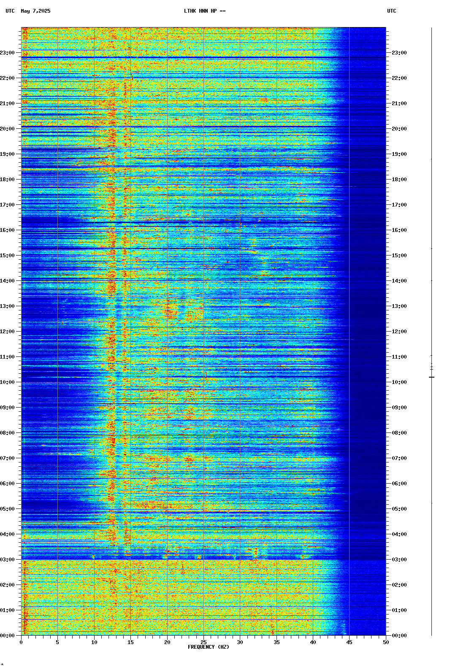Screen dimensions: 450x669
Task: Click the large amplitude spike on the right-side trace
Action: click(431, 377)
